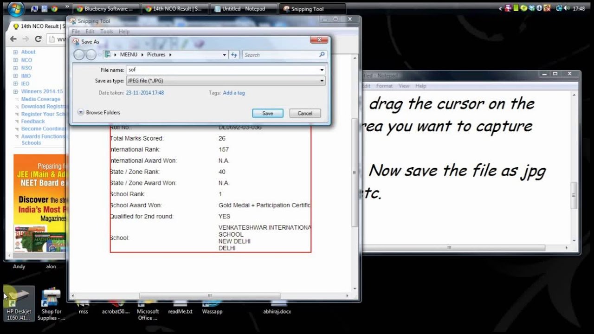Open the Save as type JPEG dropdown
Viewport: 594px width, 334px height.
[226, 81]
